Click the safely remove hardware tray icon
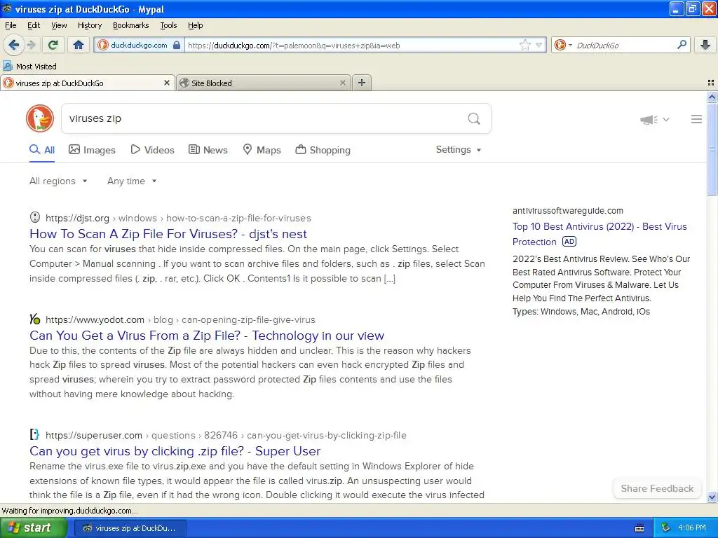Image resolution: width=718 pixels, height=538 pixels. point(665,528)
